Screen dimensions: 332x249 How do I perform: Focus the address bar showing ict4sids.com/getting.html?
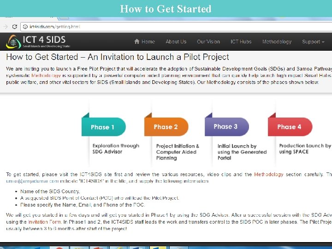pos(176,27)
